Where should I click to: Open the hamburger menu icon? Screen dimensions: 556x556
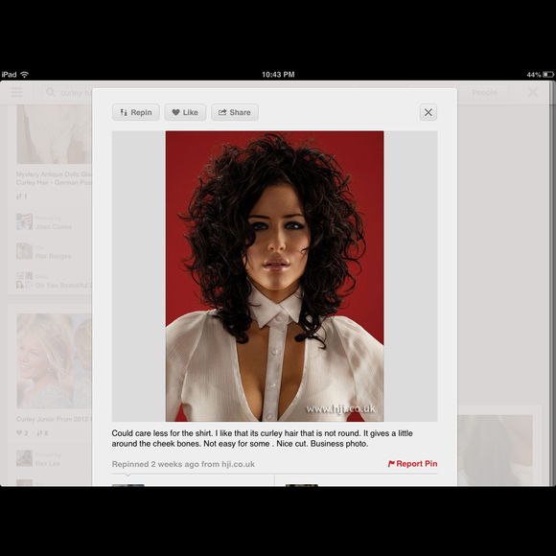click(16, 92)
